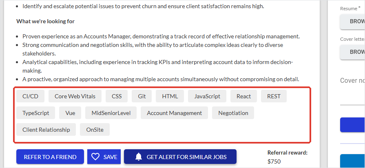Select the Account Management tag
365x168 pixels.
pyautogui.click(x=175, y=113)
